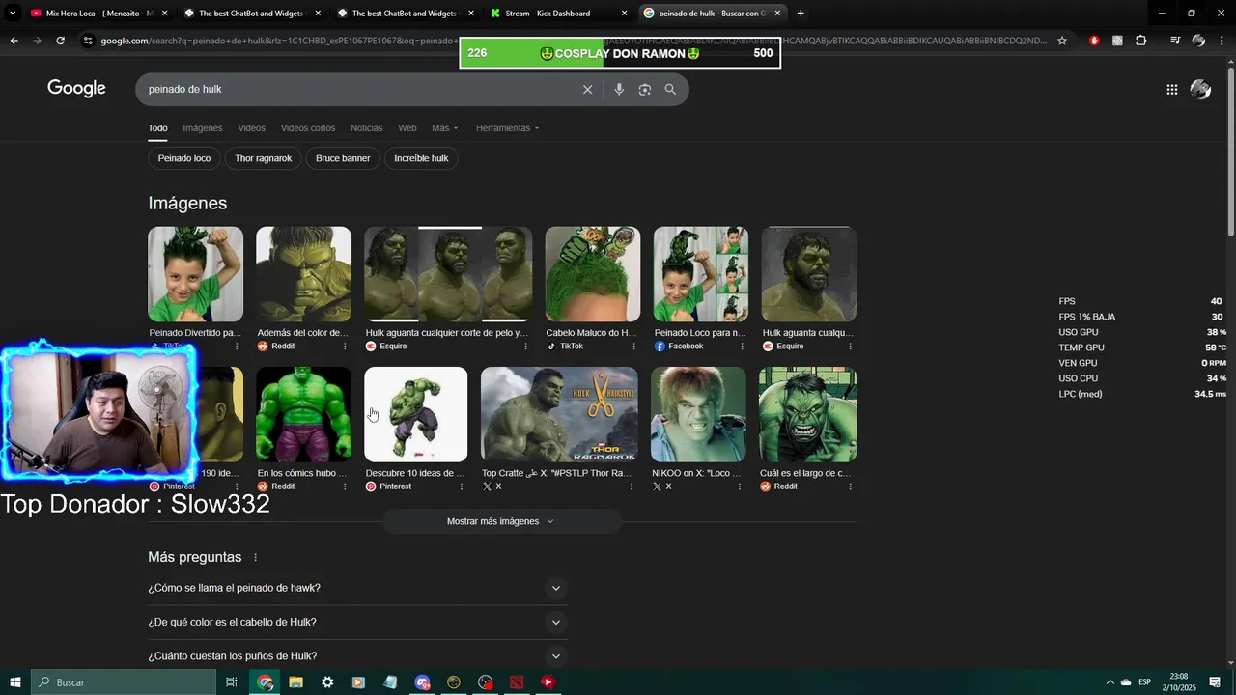Show hidden system tray icons
1236x695 pixels.
1110,682
